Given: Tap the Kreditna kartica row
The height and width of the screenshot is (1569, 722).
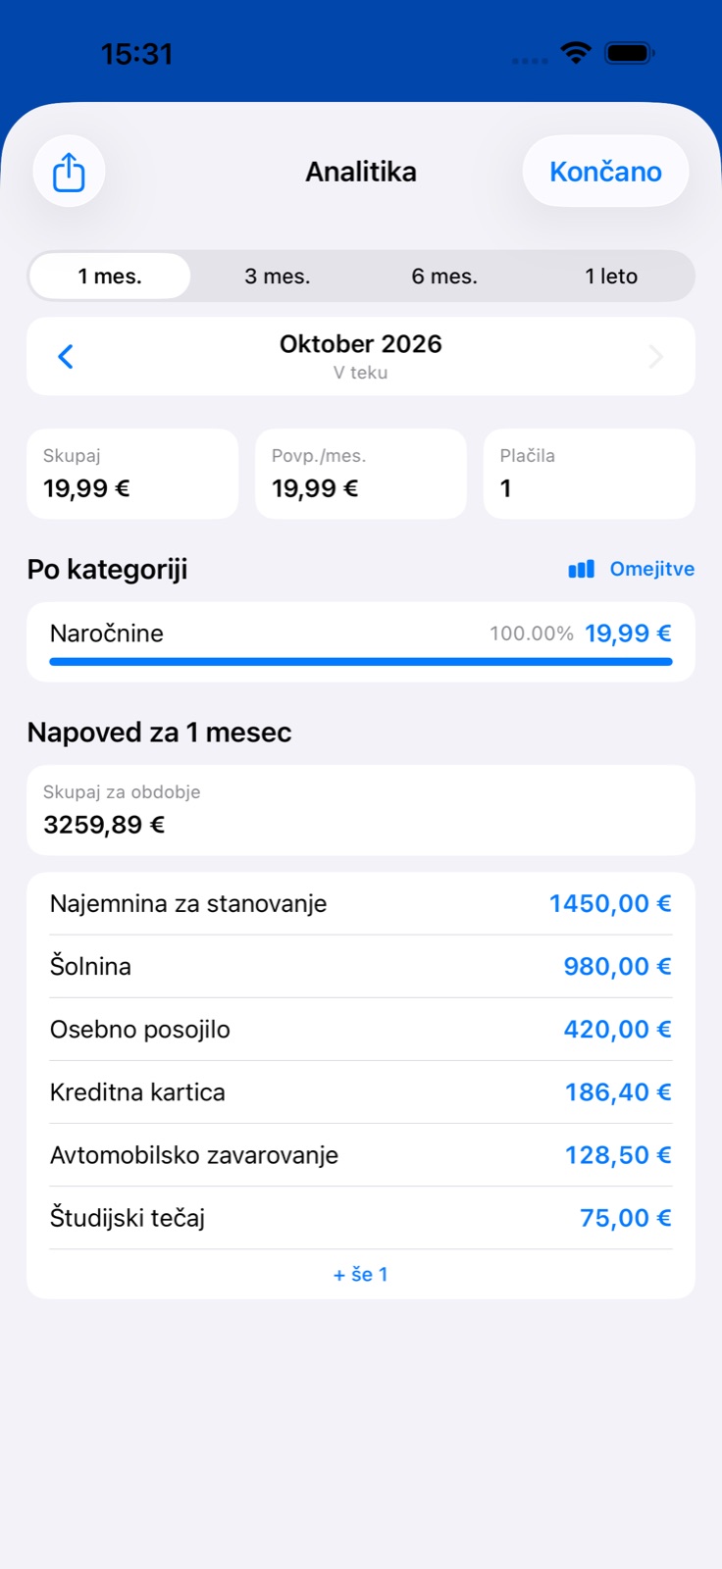Looking at the screenshot, I should (361, 1091).
